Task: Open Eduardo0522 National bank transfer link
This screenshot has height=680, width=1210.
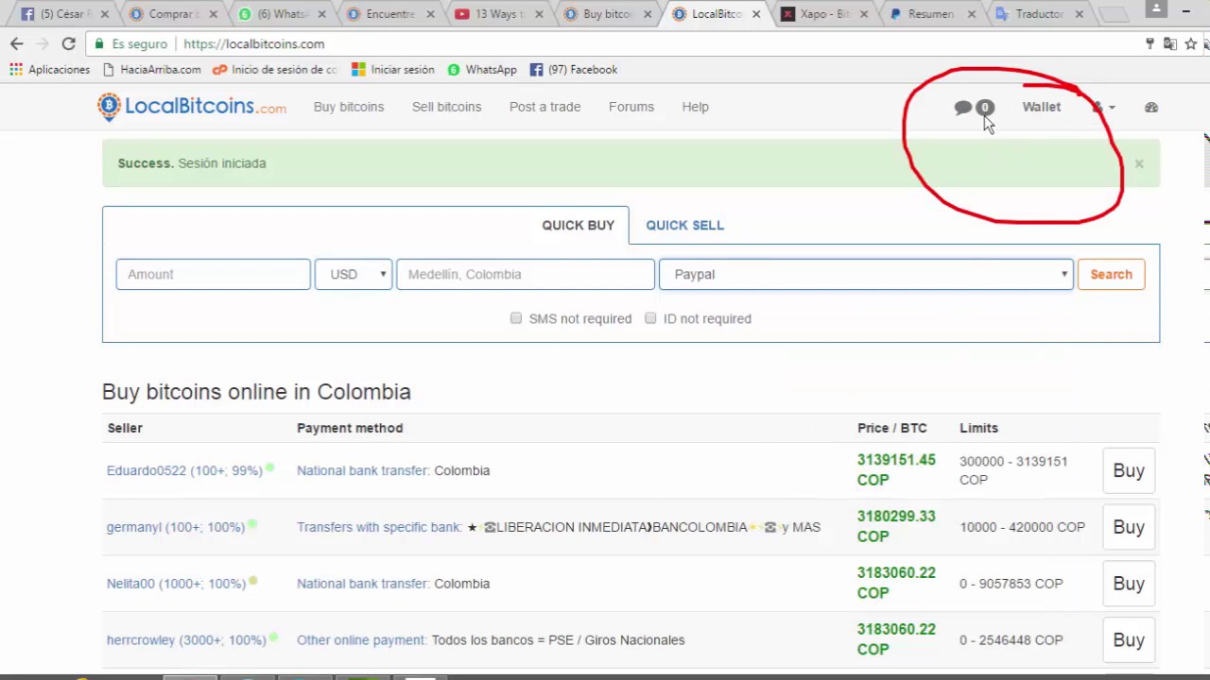Action: pyautogui.click(x=363, y=470)
